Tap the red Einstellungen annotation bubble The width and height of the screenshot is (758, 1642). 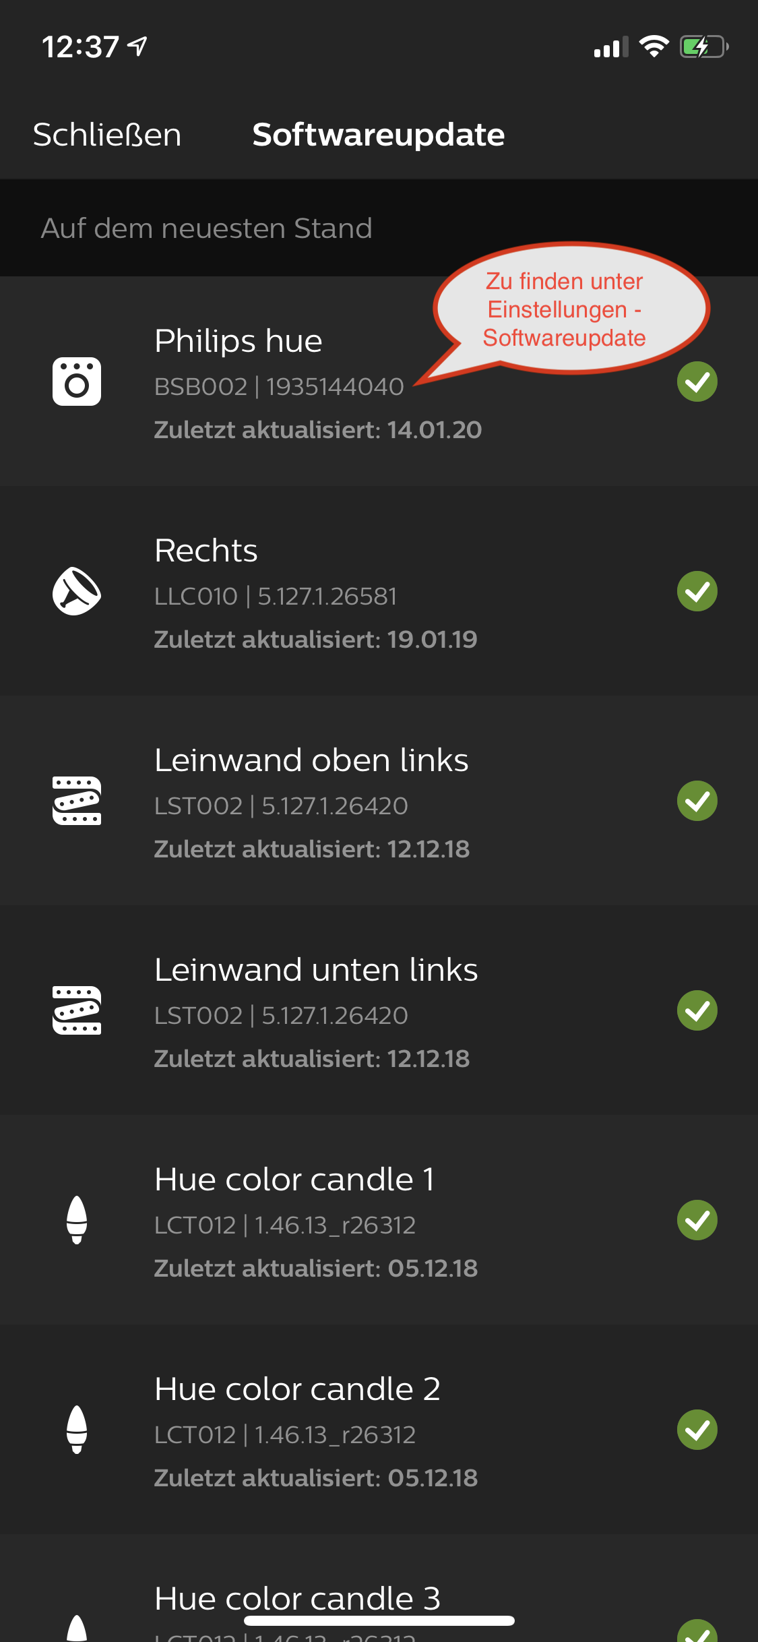coord(569,309)
